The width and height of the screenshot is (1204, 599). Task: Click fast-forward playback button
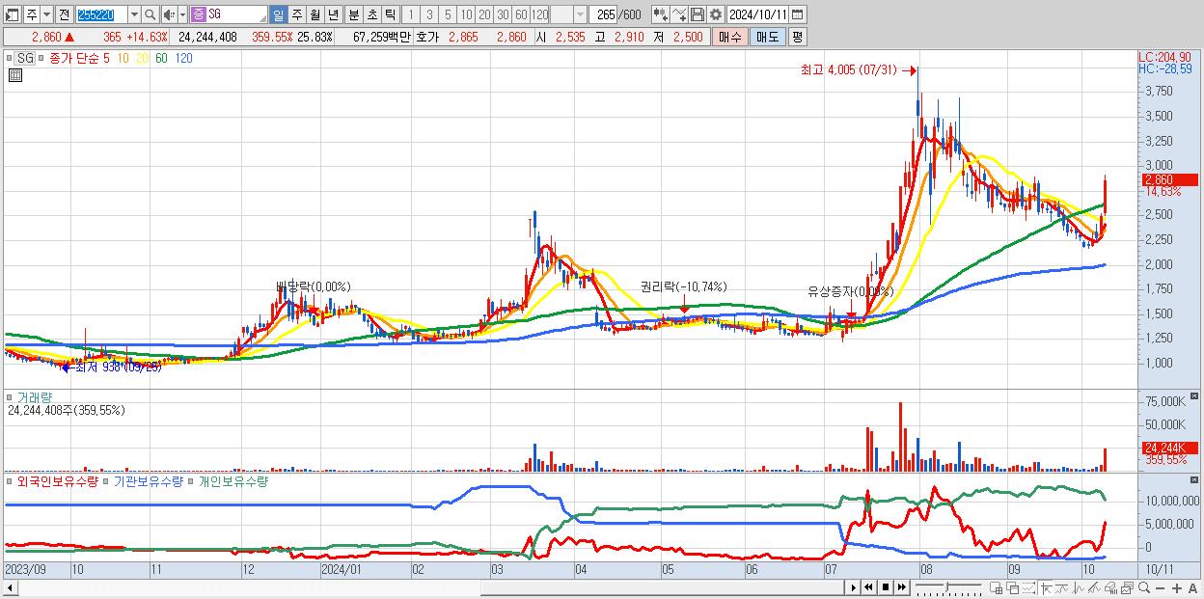[x=902, y=587]
